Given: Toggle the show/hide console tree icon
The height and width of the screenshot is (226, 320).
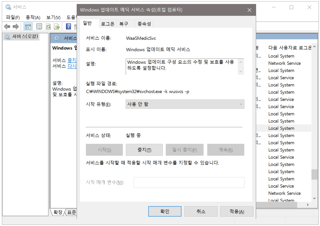Looking at the screenshot, I should coord(28,26).
